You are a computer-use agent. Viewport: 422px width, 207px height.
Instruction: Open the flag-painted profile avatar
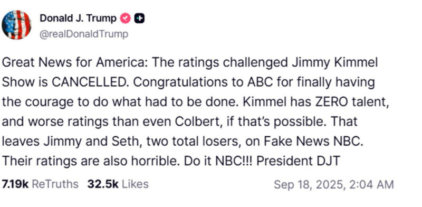(16, 25)
